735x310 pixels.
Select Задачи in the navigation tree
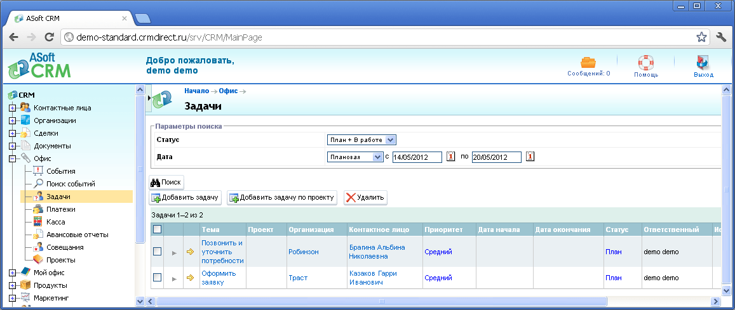point(58,197)
